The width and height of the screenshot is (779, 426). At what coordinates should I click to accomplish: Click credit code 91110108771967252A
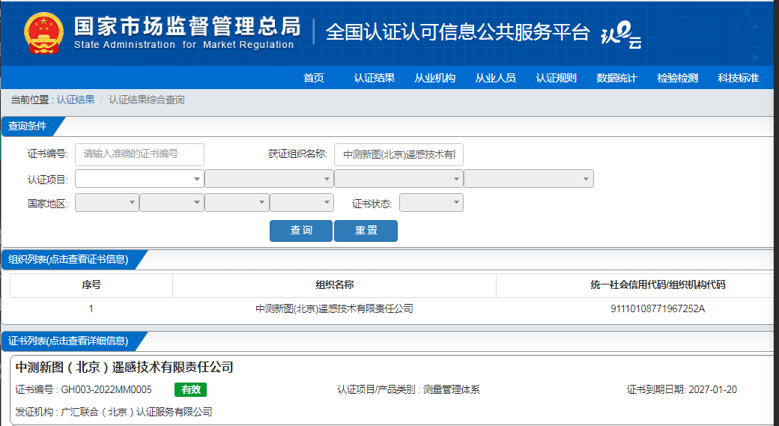click(x=658, y=308)
